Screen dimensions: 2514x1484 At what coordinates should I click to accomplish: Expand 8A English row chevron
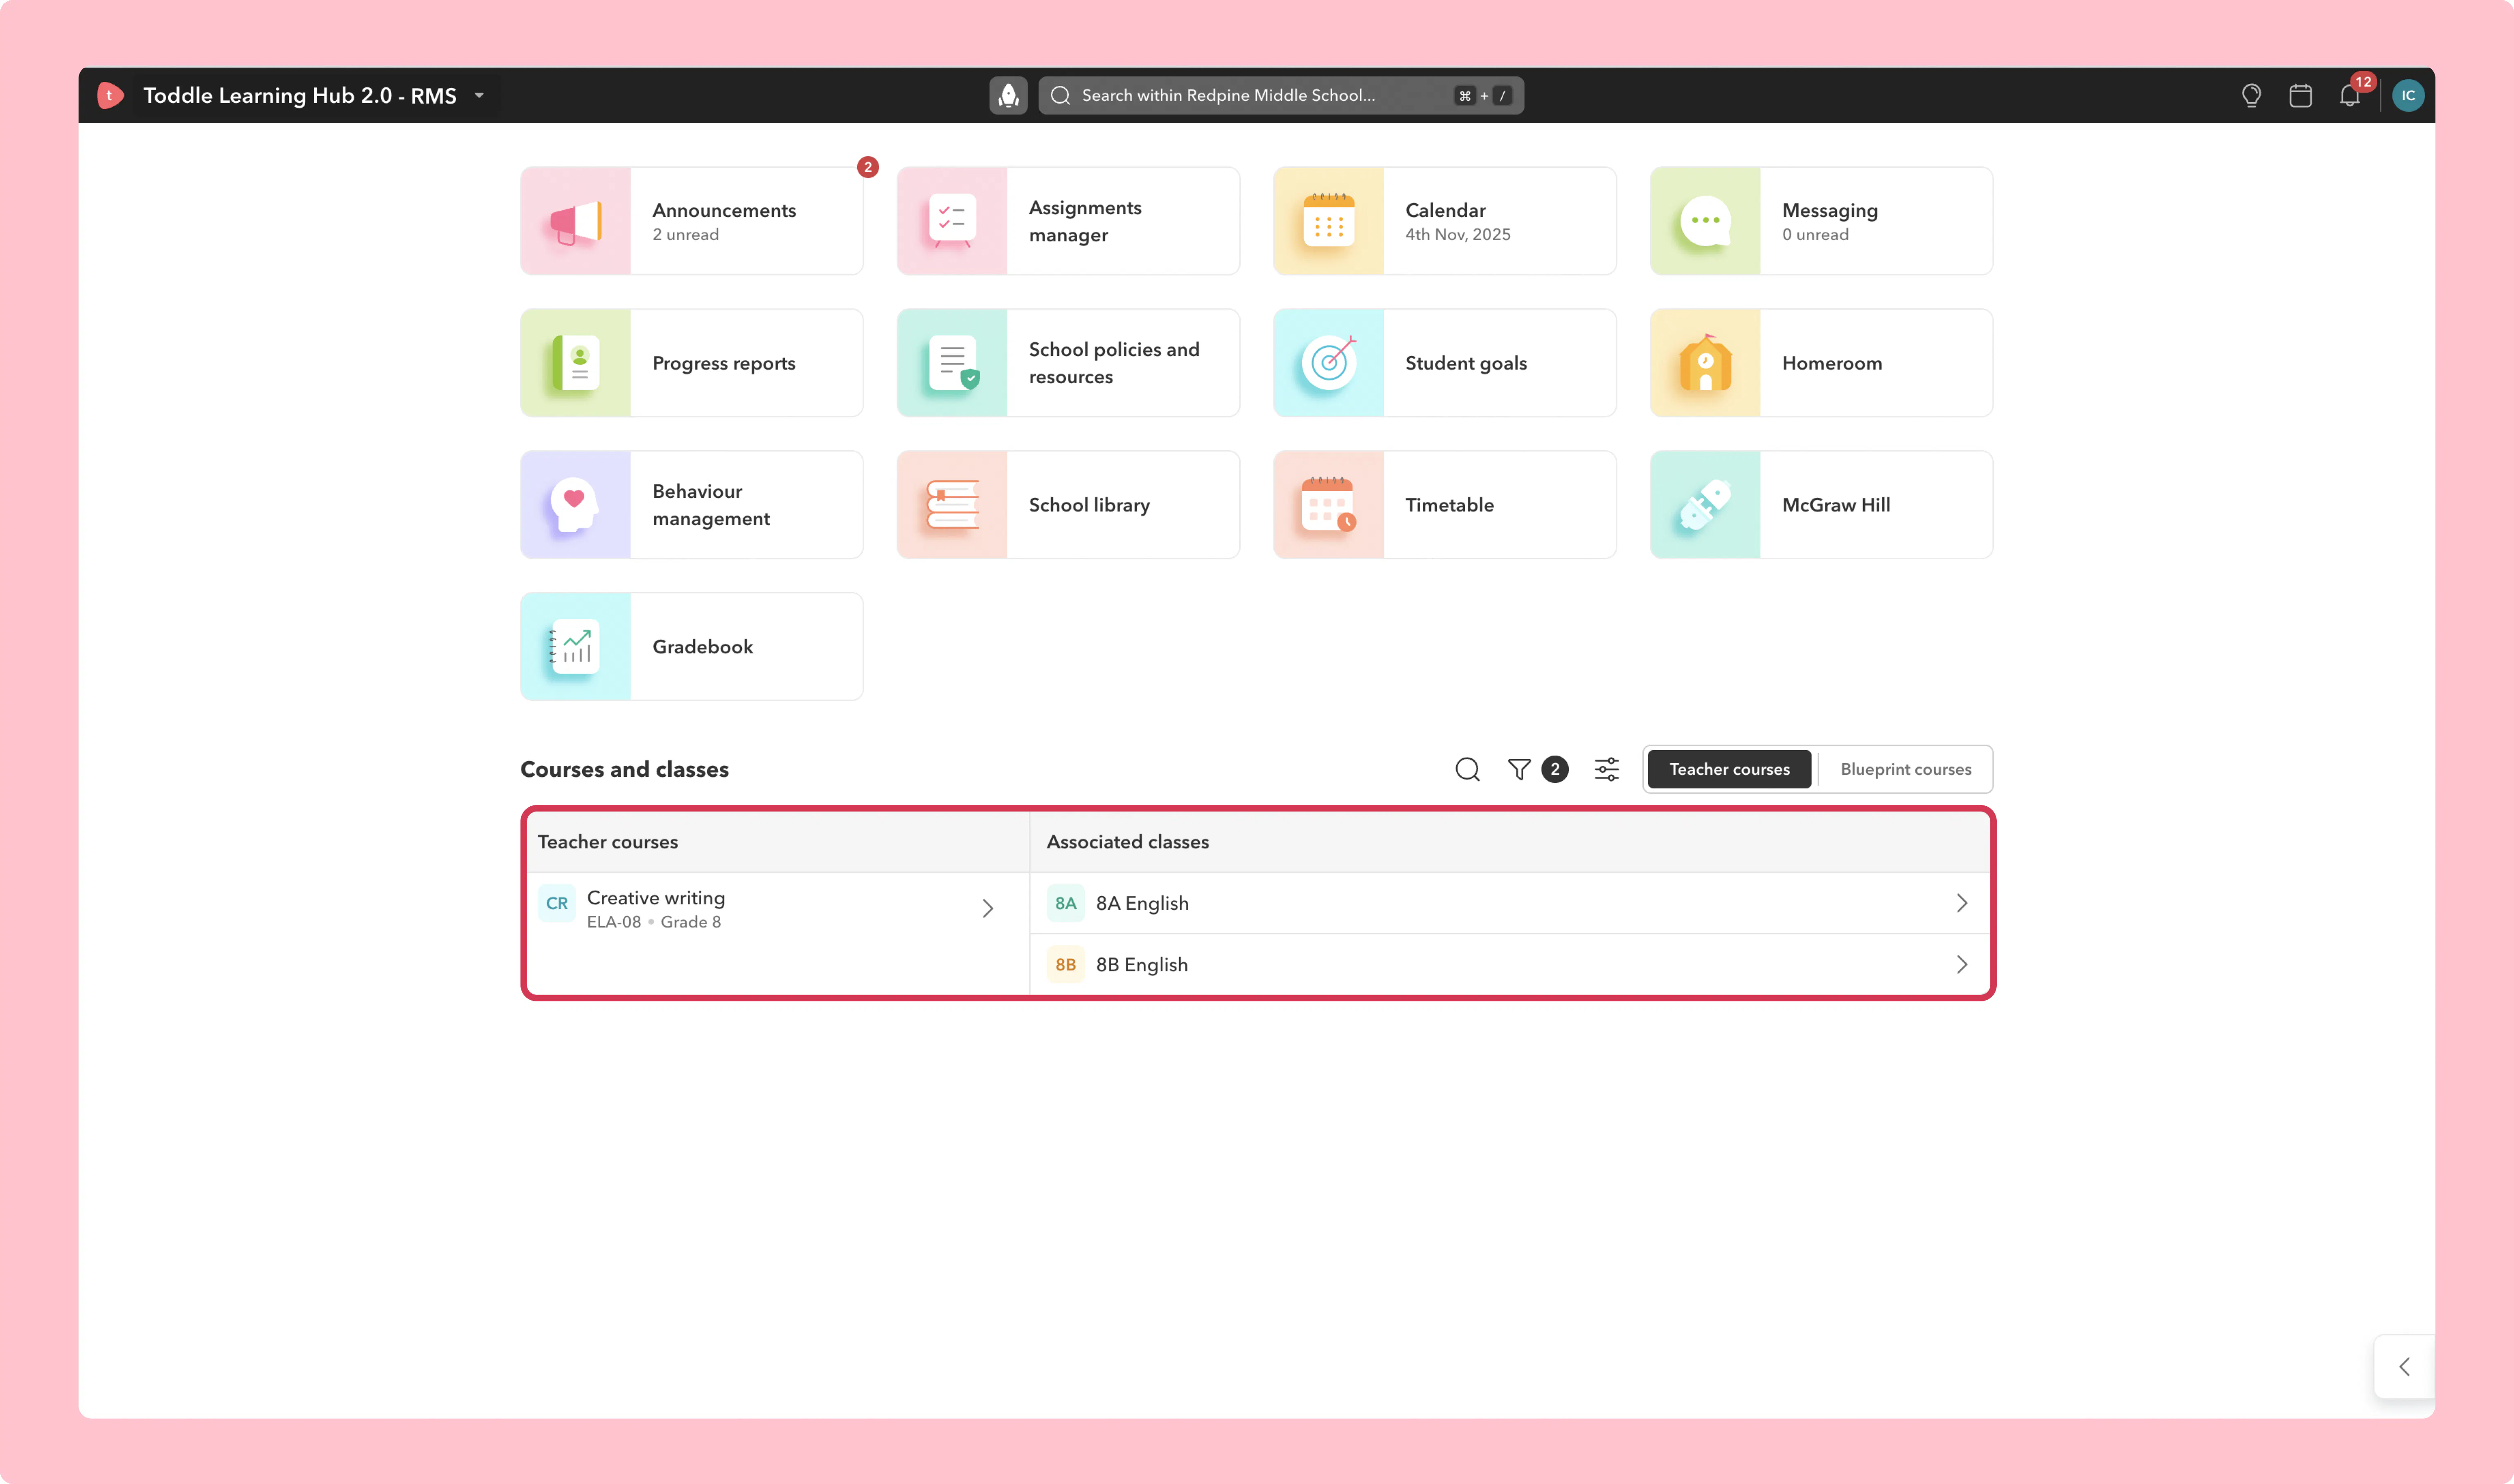(1962, 903)
